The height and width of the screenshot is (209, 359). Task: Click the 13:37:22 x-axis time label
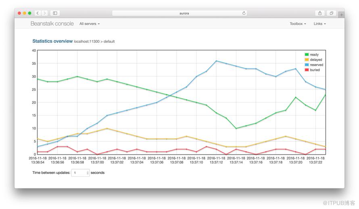click(315, 162)
